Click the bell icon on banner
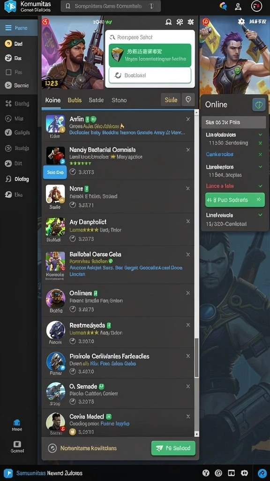Screen dimensions: 270x481 click(168, 22)
